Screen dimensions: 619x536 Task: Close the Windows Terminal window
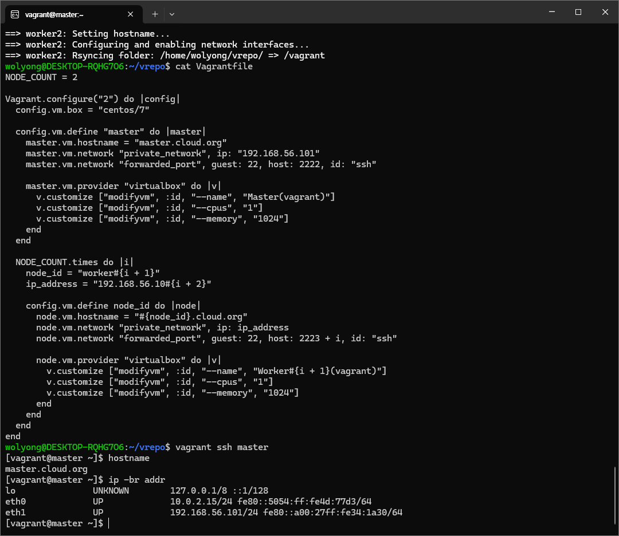pyautogui.click(x=605, y=12)
